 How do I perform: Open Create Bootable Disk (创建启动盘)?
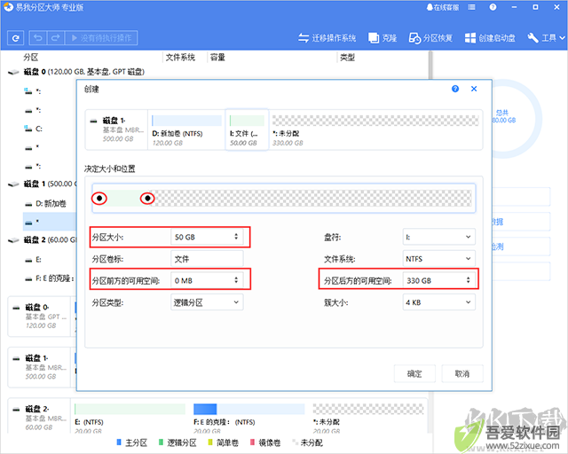click(x=490, y=38)
